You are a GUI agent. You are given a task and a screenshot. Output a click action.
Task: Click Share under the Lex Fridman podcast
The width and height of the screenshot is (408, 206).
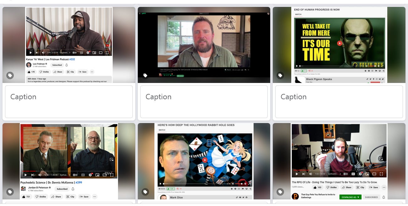click(x=58, y=72)
